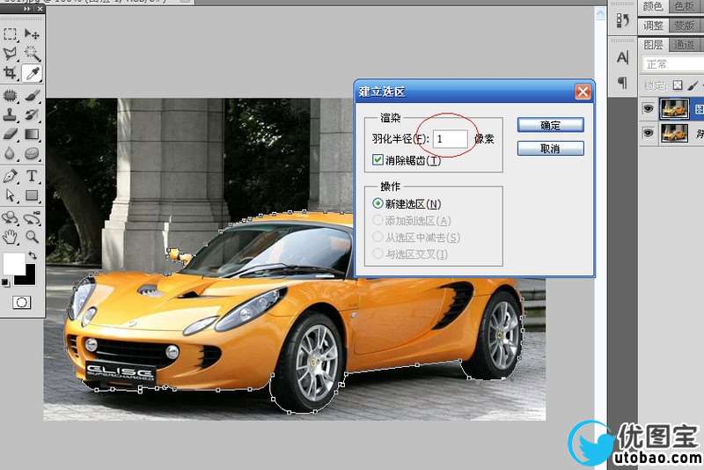Pick the Eyedropper tool
Screen dimensions: 704x470
coord(33,73)
